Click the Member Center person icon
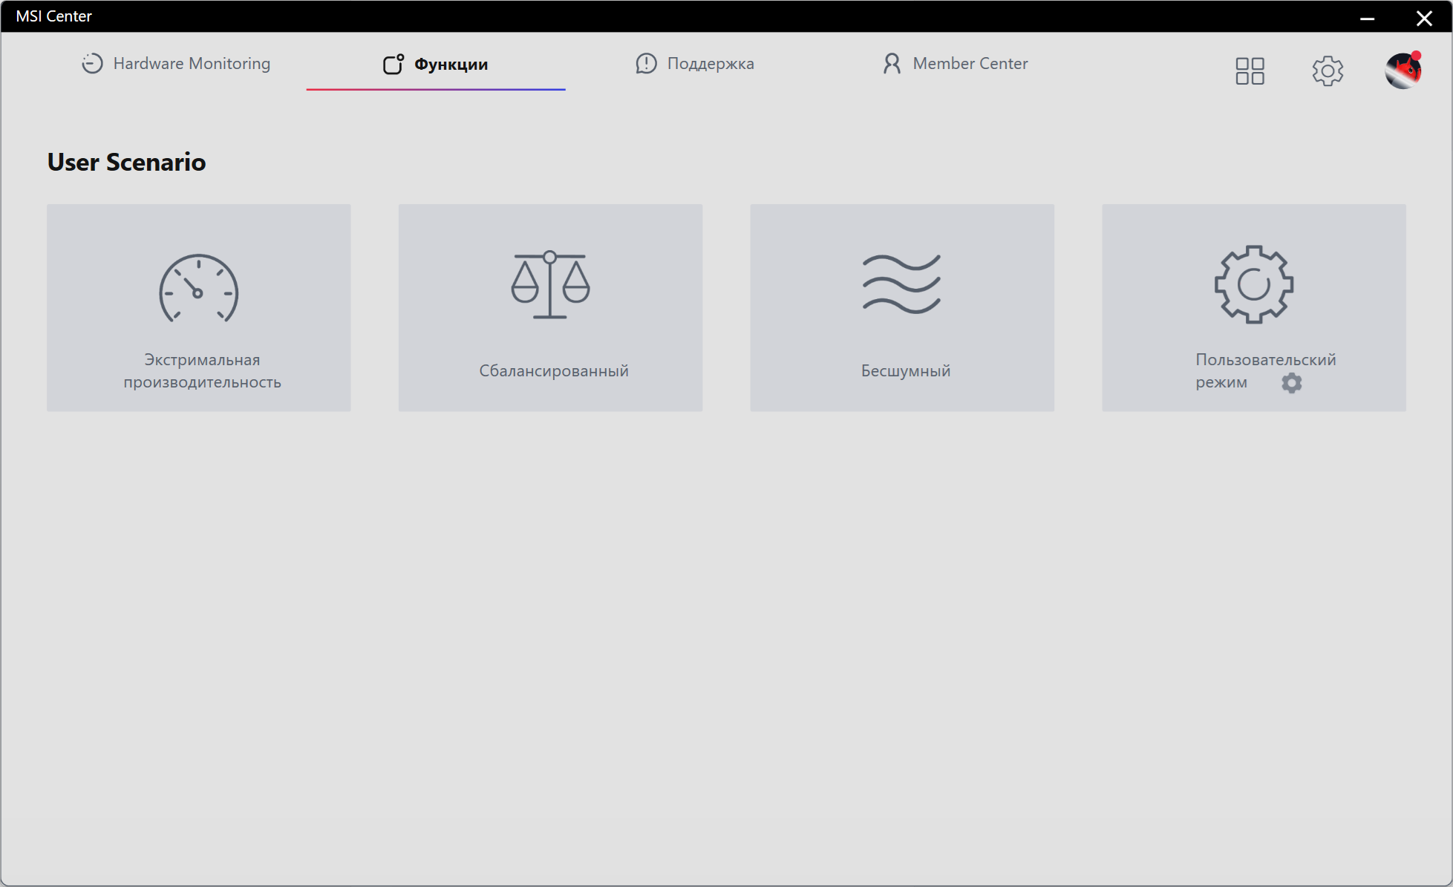Screen dimensions: 1453x887 [892, 64]
